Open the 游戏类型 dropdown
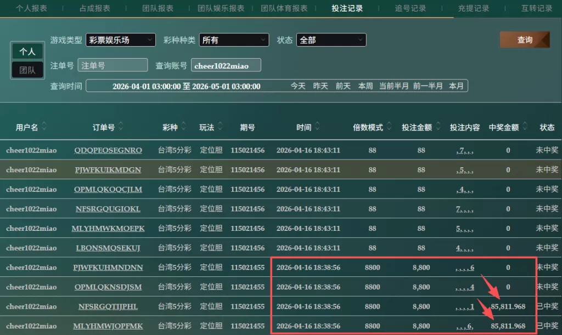The height and width of the screenshot is (335, 562). (x=121, y=40)
